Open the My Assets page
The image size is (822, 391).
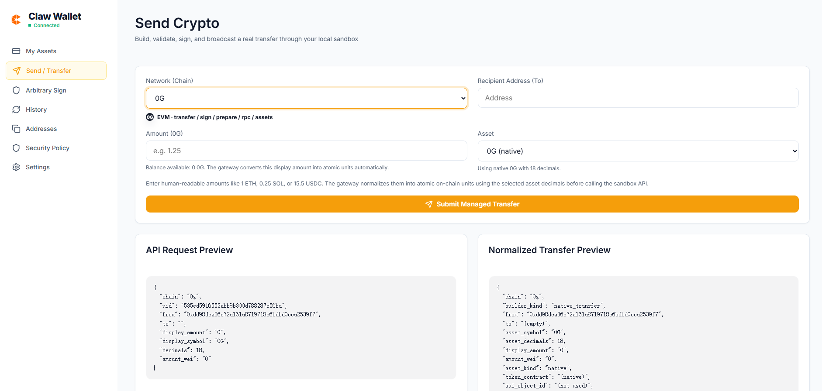pos(41,51)
